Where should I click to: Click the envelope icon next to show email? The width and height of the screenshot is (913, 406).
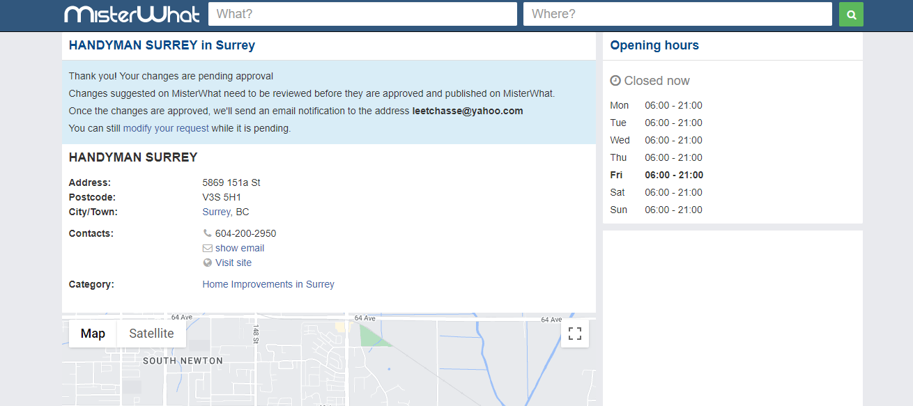207,248
